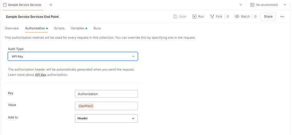
Task: Click the new tab plus icon
Action: [50, 5]
